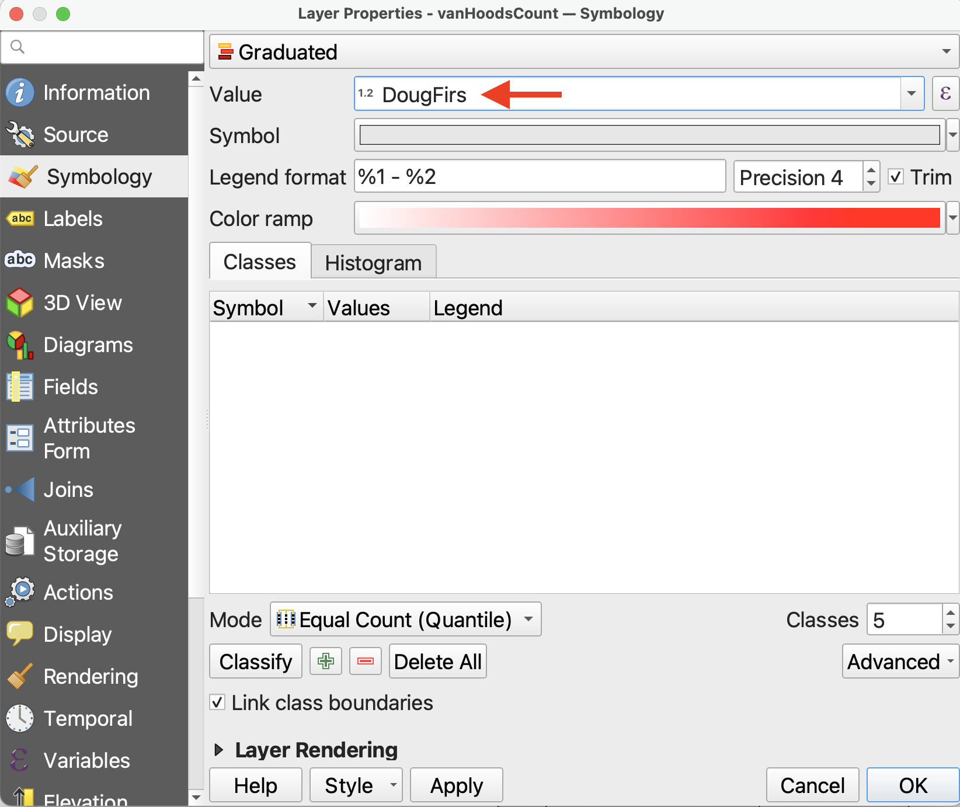This screenshot has width=960, height=807.
Task: Open the Graduated renderer type dropdown
Action: point(584,52)
